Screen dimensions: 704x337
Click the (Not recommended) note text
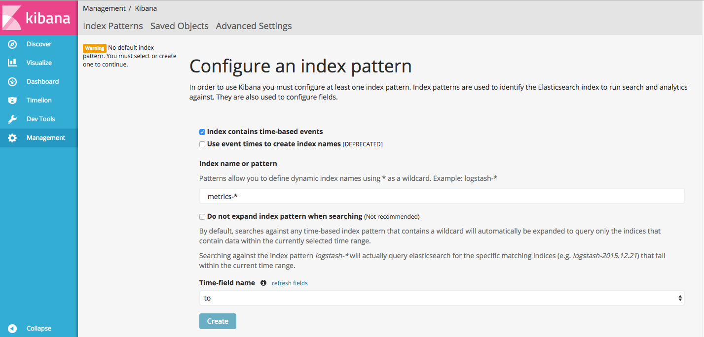[392, 216]
